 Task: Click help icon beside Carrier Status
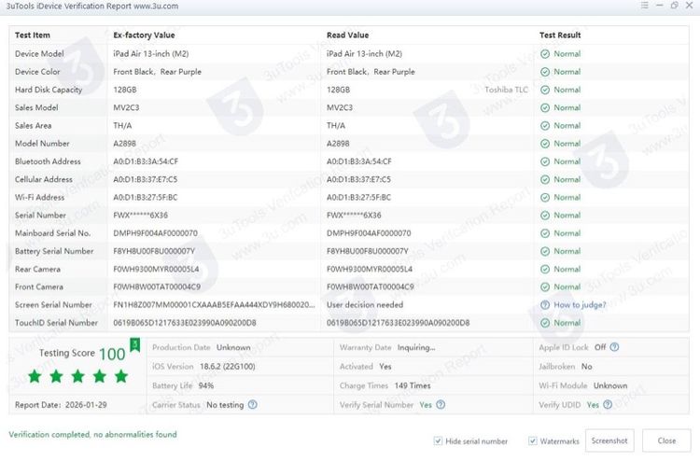[x=252, y=405]
